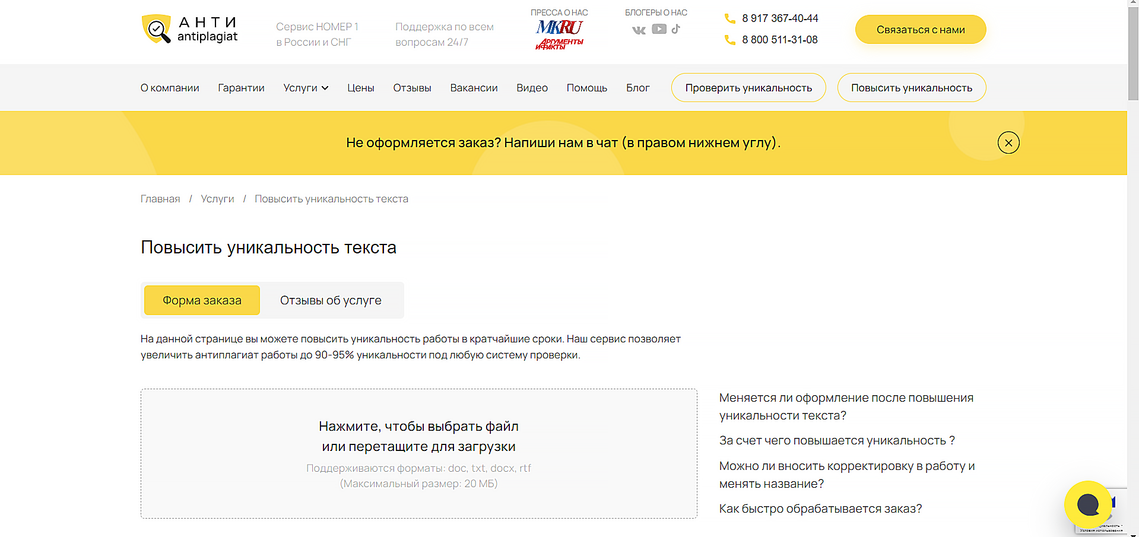The width and height of the screenshot is (1139, 537).
Task: Open question За счет чего повышается уникальность
Action: [837, 440]
